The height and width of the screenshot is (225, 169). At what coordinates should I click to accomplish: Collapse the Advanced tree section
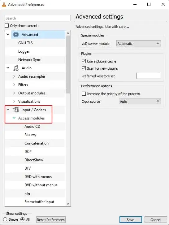[x=8, y=34]
